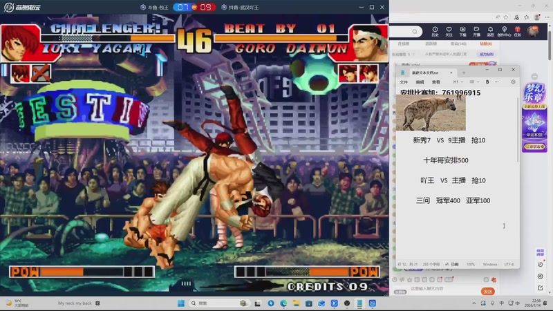This screenshot has height=311, width=553.
Task: Switch the 中 input method indicator
Action: (501, 303)
